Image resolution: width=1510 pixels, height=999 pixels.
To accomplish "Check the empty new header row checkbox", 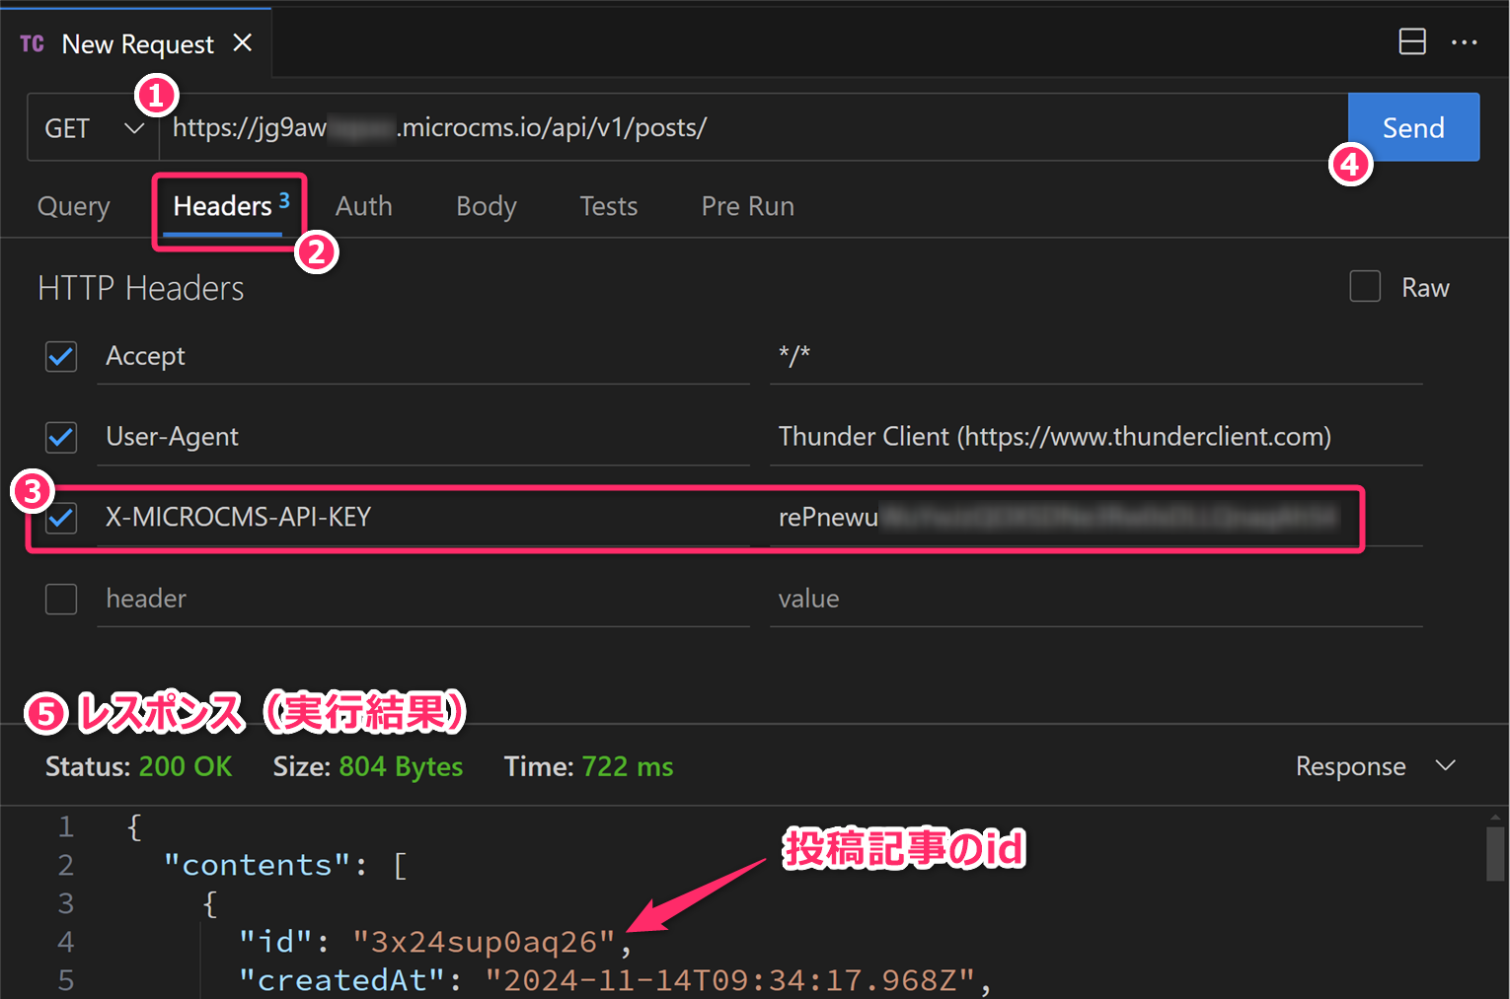I will point(61,599).
